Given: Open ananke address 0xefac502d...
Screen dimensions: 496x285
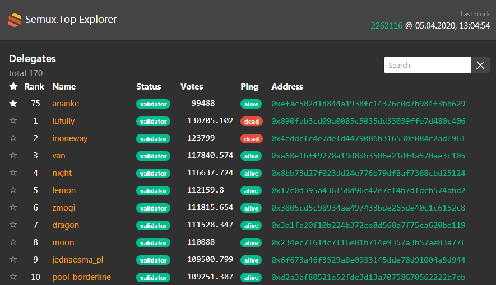Looking at the screenshot, I should tap(368, 104).
